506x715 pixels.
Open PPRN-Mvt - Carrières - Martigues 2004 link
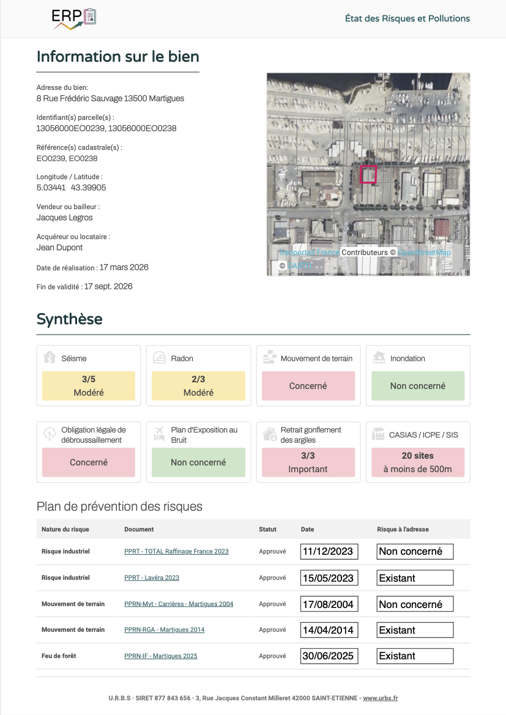pos(179,604)
